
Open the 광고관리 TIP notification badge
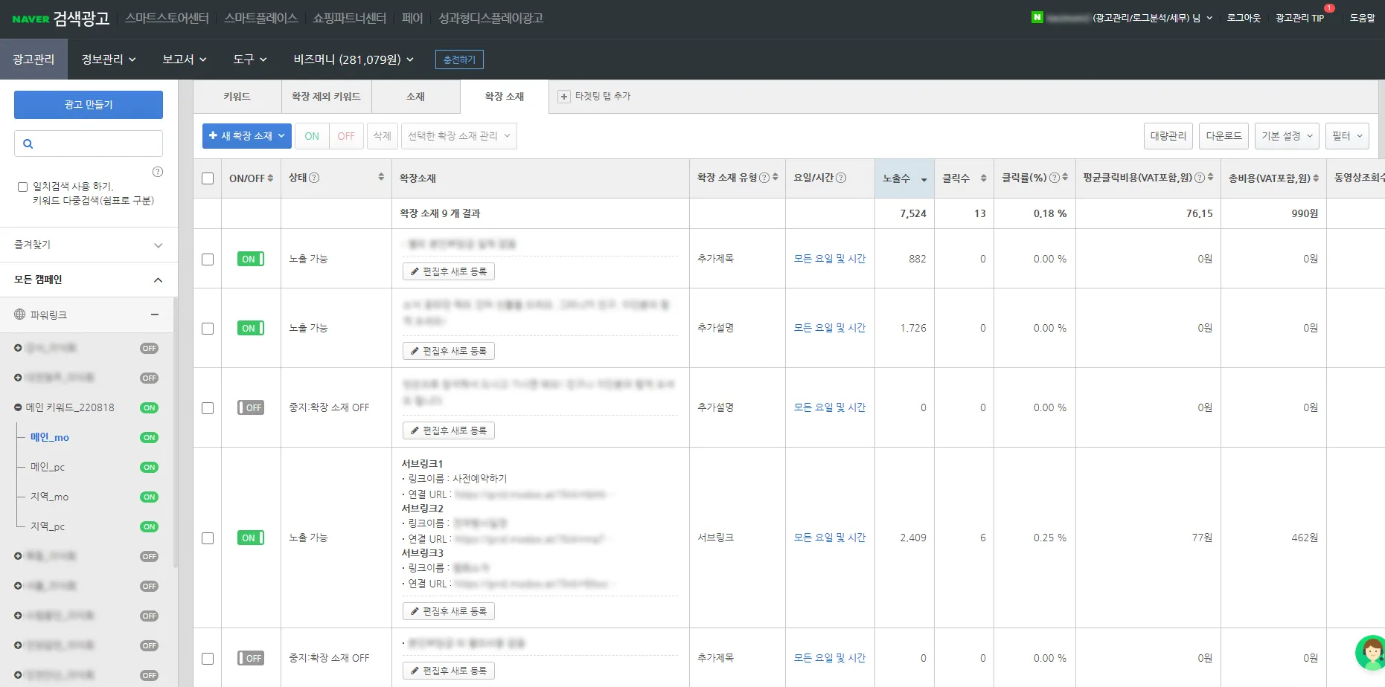point(1328,8)
